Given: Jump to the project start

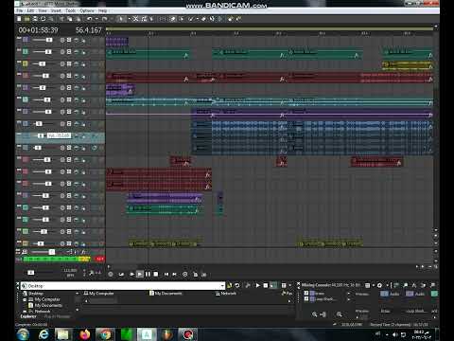Looking at the screenshot, I should click(166, 275).
